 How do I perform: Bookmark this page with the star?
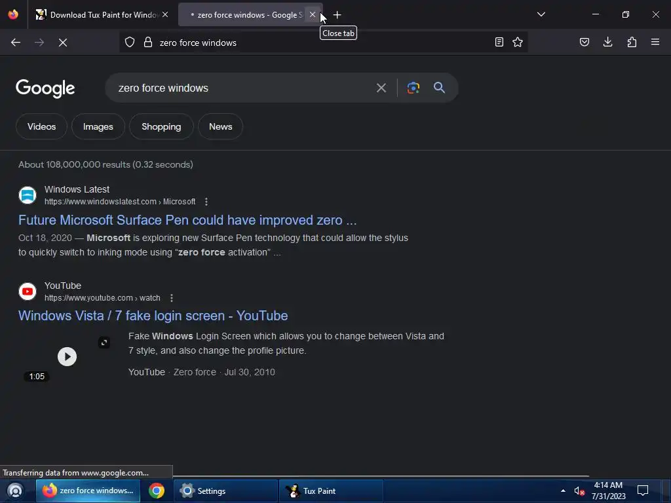tap(518, 42)
